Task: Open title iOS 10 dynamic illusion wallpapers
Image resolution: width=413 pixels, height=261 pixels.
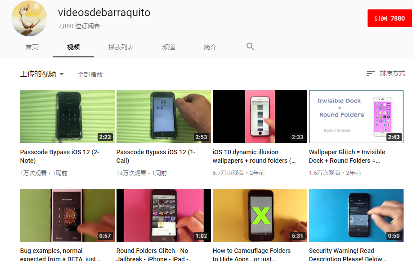Action: click(254, 156)
